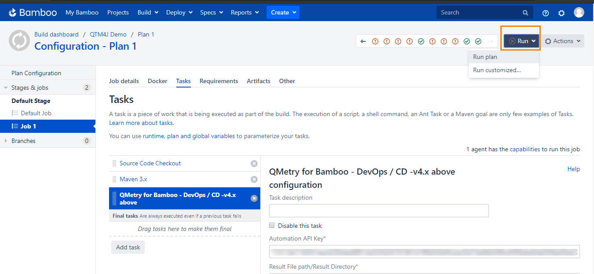Open the help question mark icon

[x=546, y=13]
